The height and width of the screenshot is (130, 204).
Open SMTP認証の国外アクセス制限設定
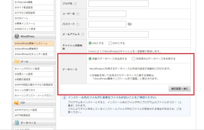click(34, 85)
